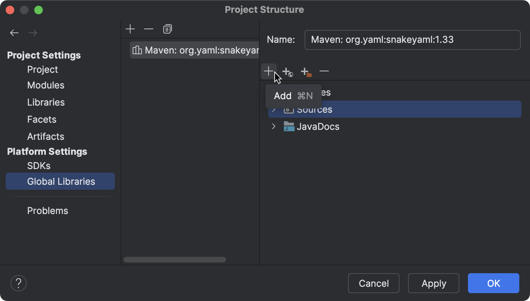
Task: Add item from URL with plus-globe icon
Action: coord(287,71)
